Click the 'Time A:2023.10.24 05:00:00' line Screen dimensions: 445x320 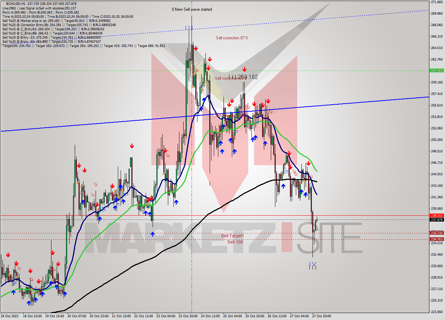[23, 16]
